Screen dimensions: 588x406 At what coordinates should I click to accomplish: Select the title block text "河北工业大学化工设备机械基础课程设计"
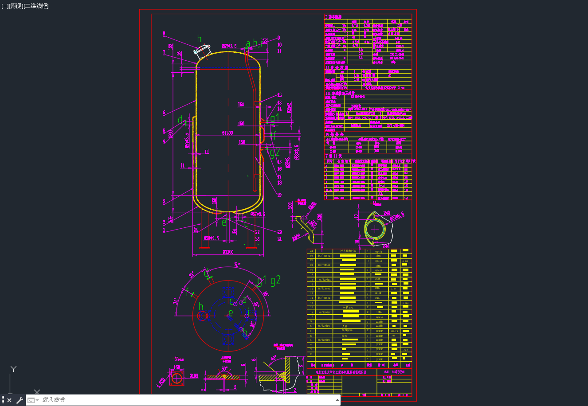point(341,373)
